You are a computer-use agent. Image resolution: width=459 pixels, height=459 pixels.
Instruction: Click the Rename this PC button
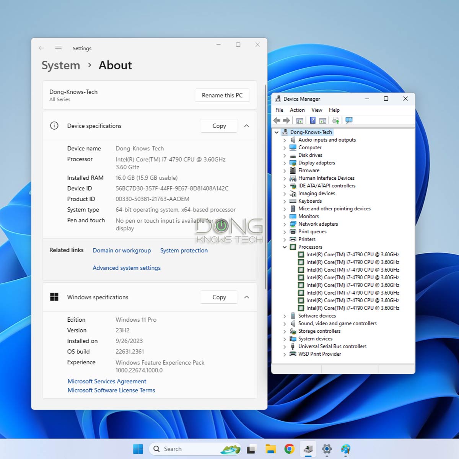point(222,95)
